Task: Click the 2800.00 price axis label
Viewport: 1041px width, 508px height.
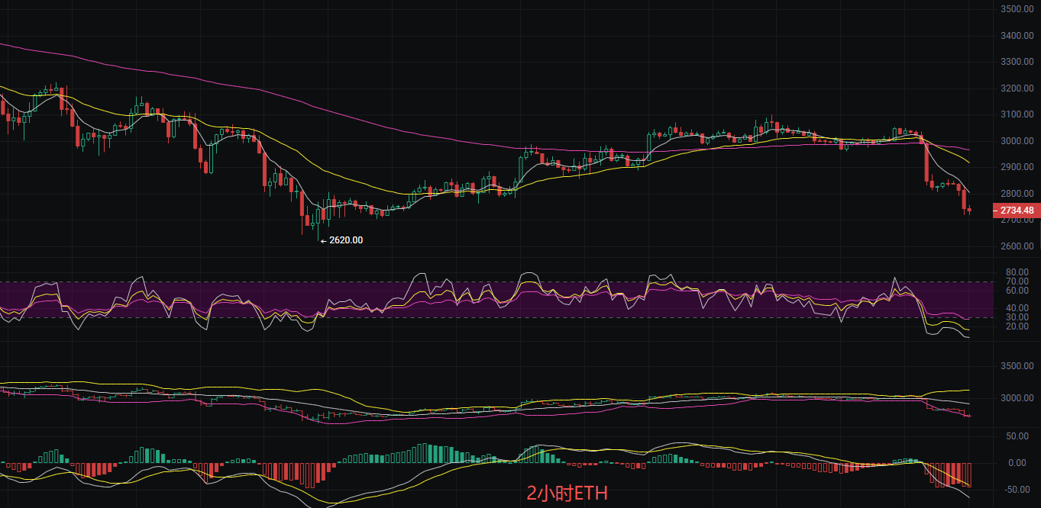Action: (1016, 194)
